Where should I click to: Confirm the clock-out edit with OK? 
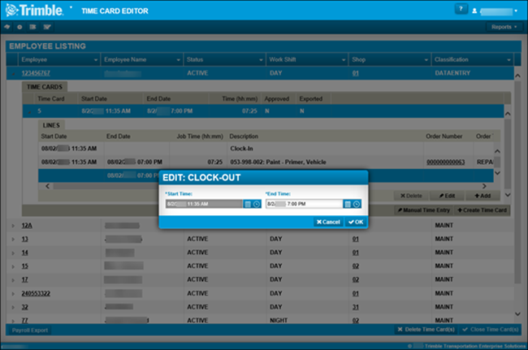355,222
